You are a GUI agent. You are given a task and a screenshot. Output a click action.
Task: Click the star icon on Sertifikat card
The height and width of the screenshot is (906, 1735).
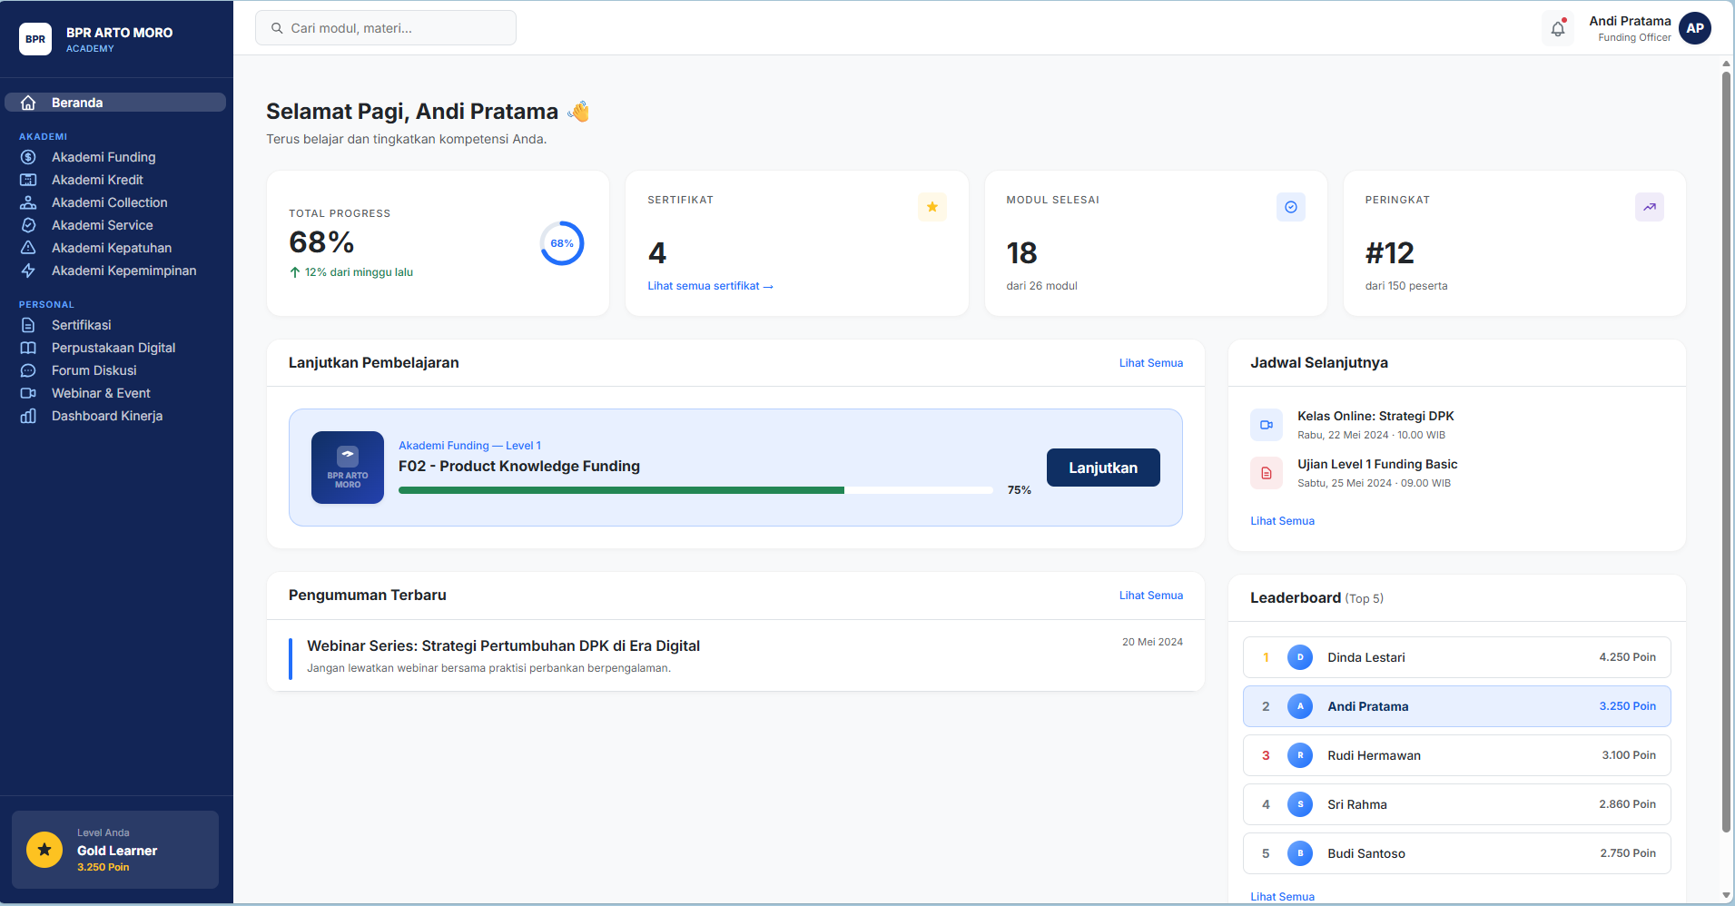(x=932, y=207)
